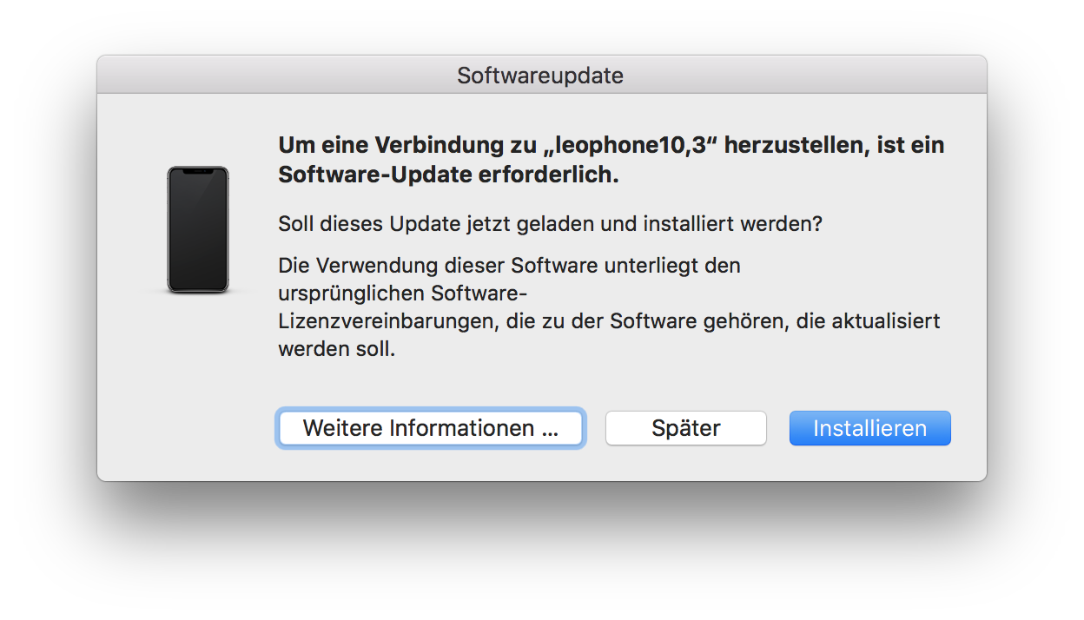
Task: Click the notch on the iPhone image
Action: (x=198, y=172)
